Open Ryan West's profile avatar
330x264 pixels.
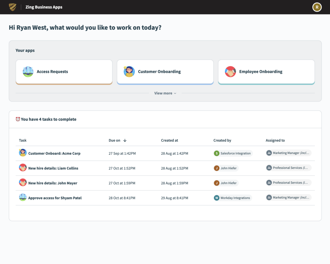[317, 7]
